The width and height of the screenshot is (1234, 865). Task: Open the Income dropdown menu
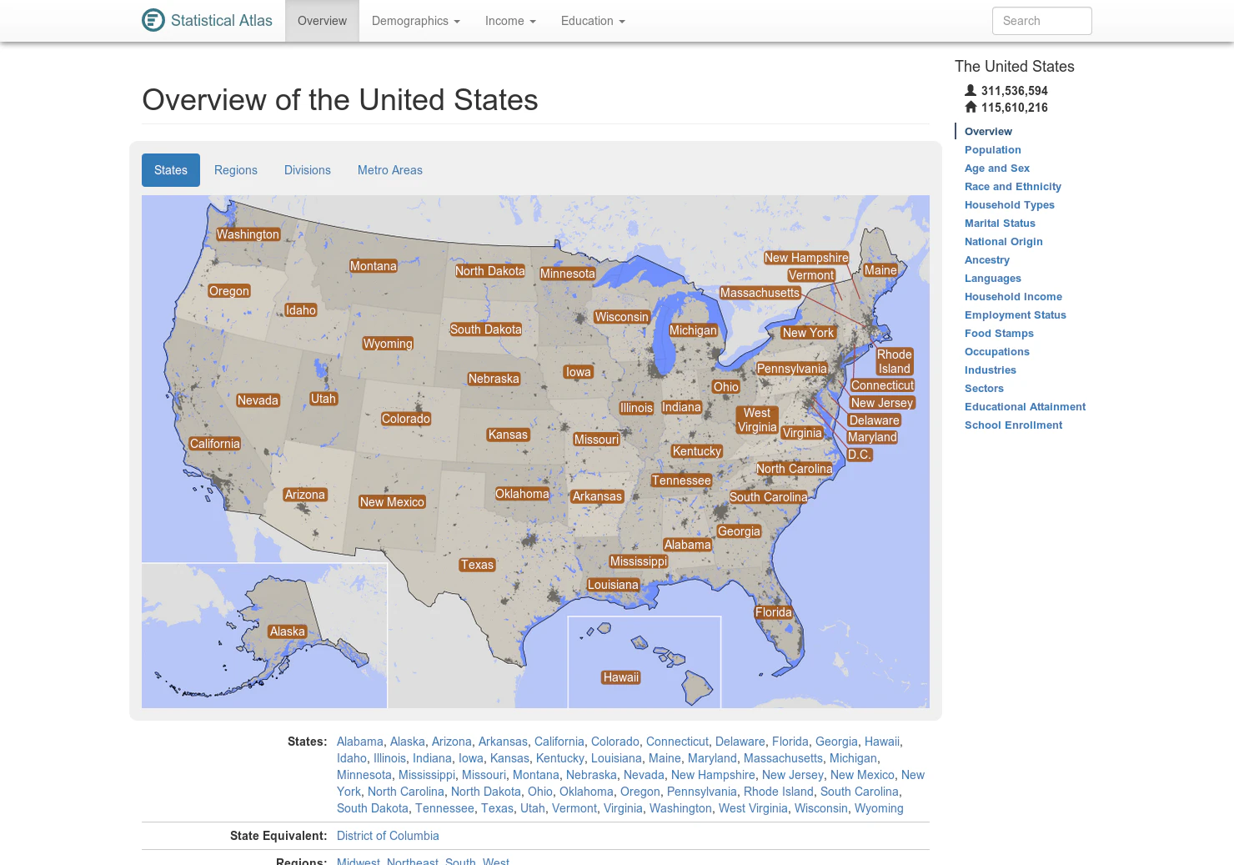click(510, 21)
